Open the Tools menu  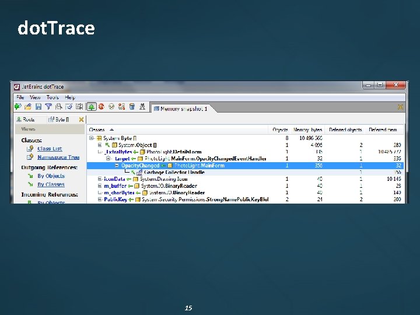(x=52, y=97)
